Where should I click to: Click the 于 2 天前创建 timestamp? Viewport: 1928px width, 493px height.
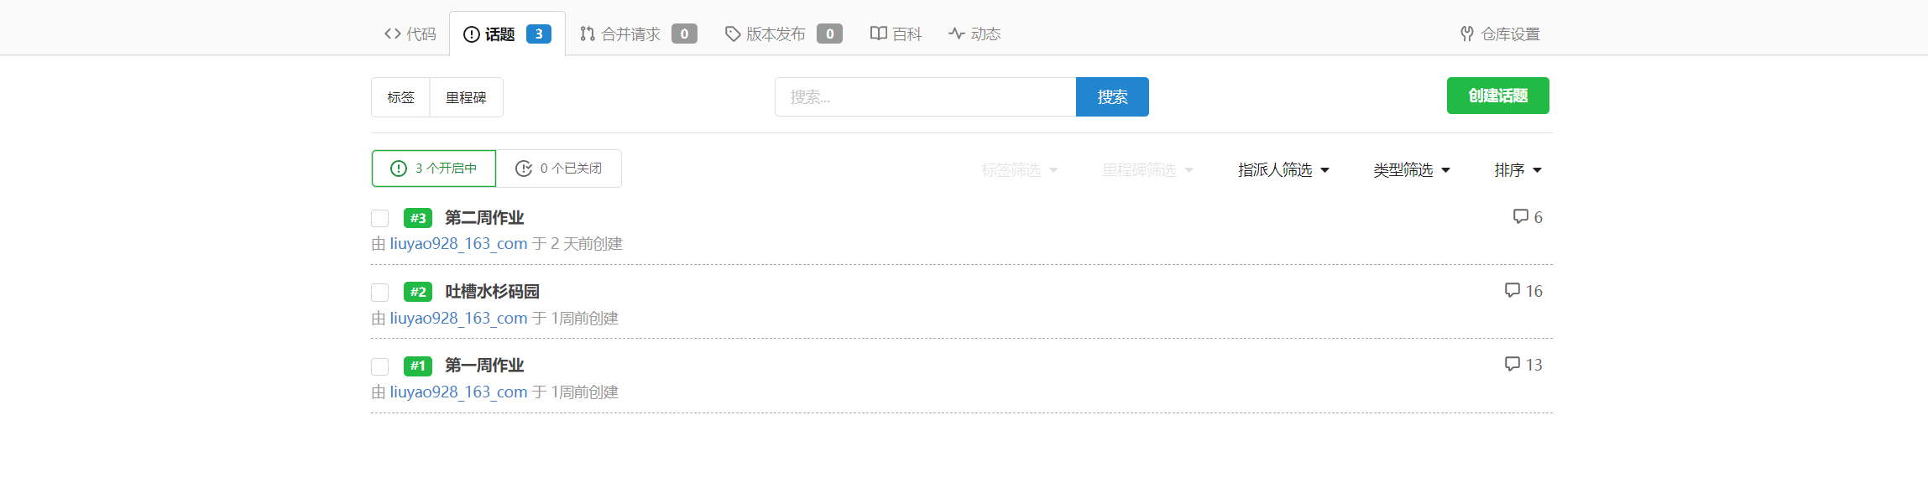577,244
